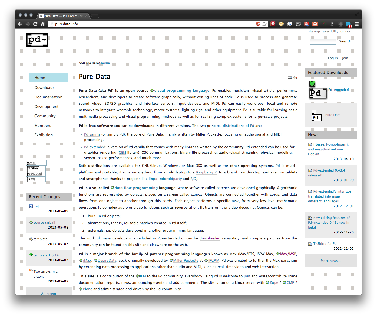Open the new tab button
The width and height of the screenshot is (377, 316).
point(94,16)
